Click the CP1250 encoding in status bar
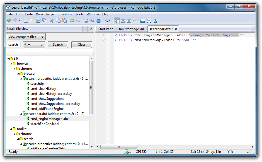 [x=141, y=152]
